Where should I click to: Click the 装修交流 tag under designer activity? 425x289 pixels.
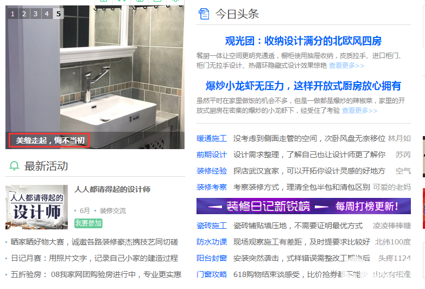click(x=112, y=210)
